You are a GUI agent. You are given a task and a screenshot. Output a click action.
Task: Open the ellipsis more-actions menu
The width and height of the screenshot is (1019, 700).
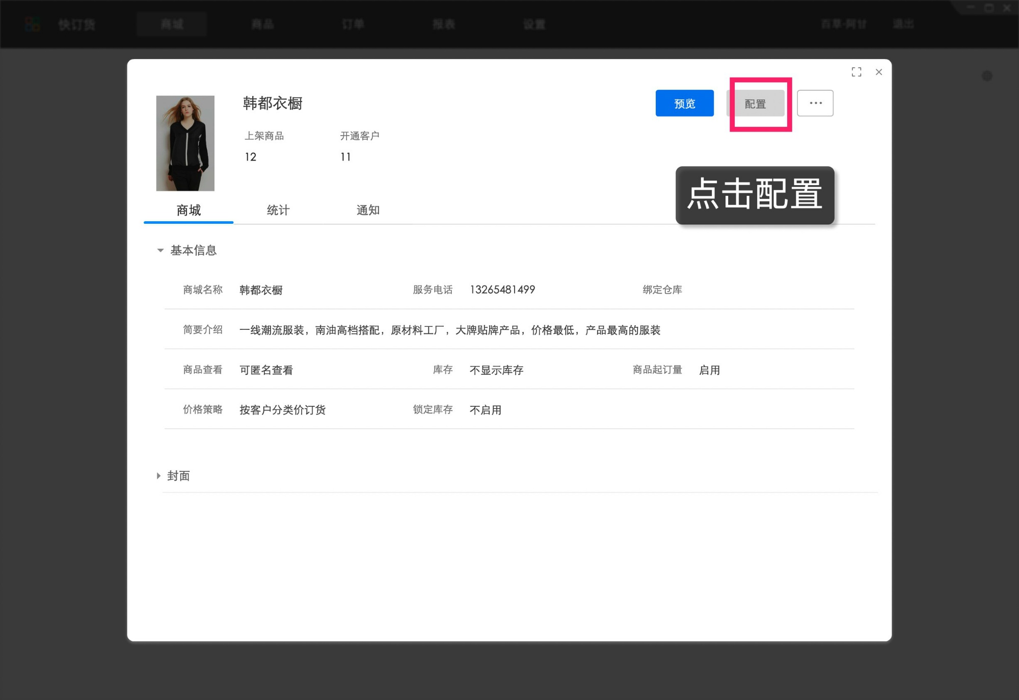[x=815, y=103]
